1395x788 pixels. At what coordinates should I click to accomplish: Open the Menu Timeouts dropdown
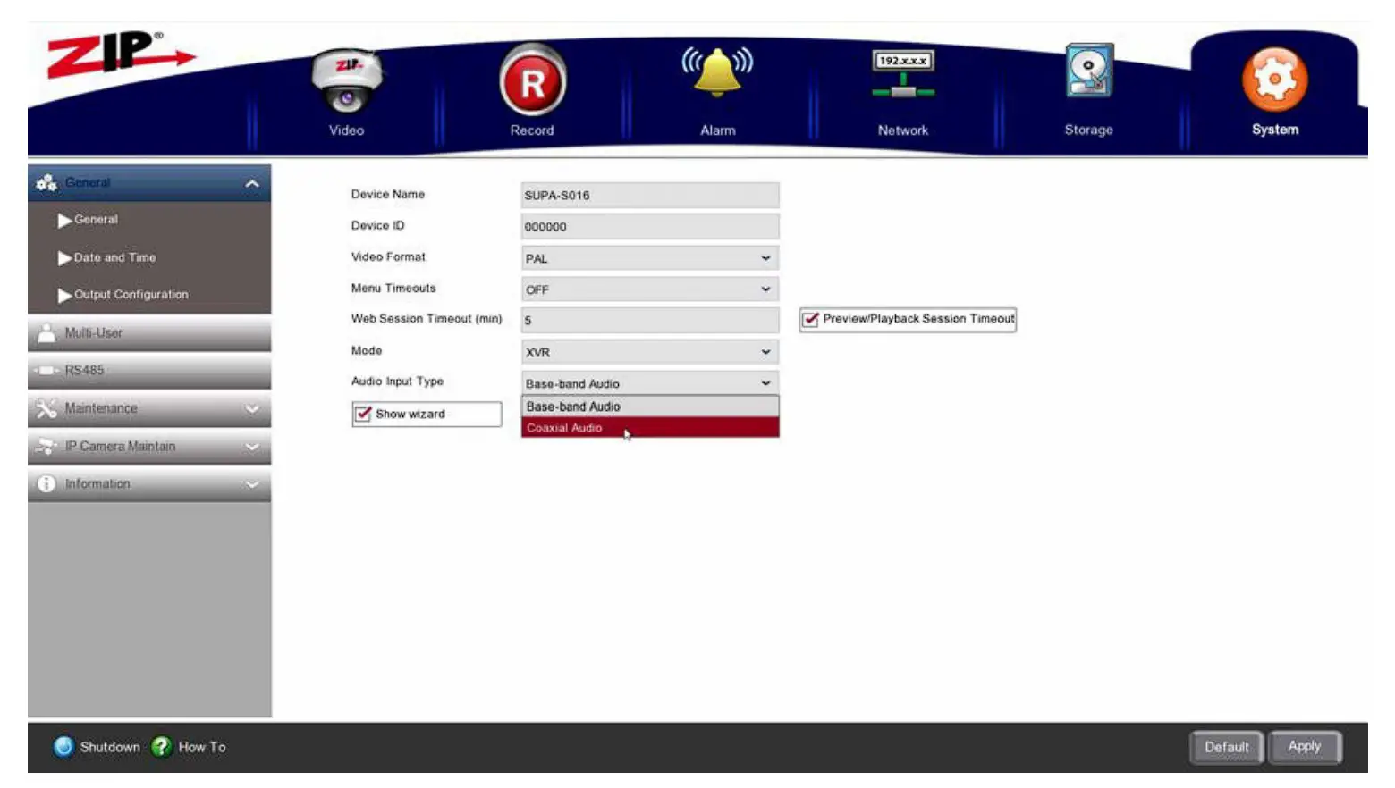tap(650, 289)
